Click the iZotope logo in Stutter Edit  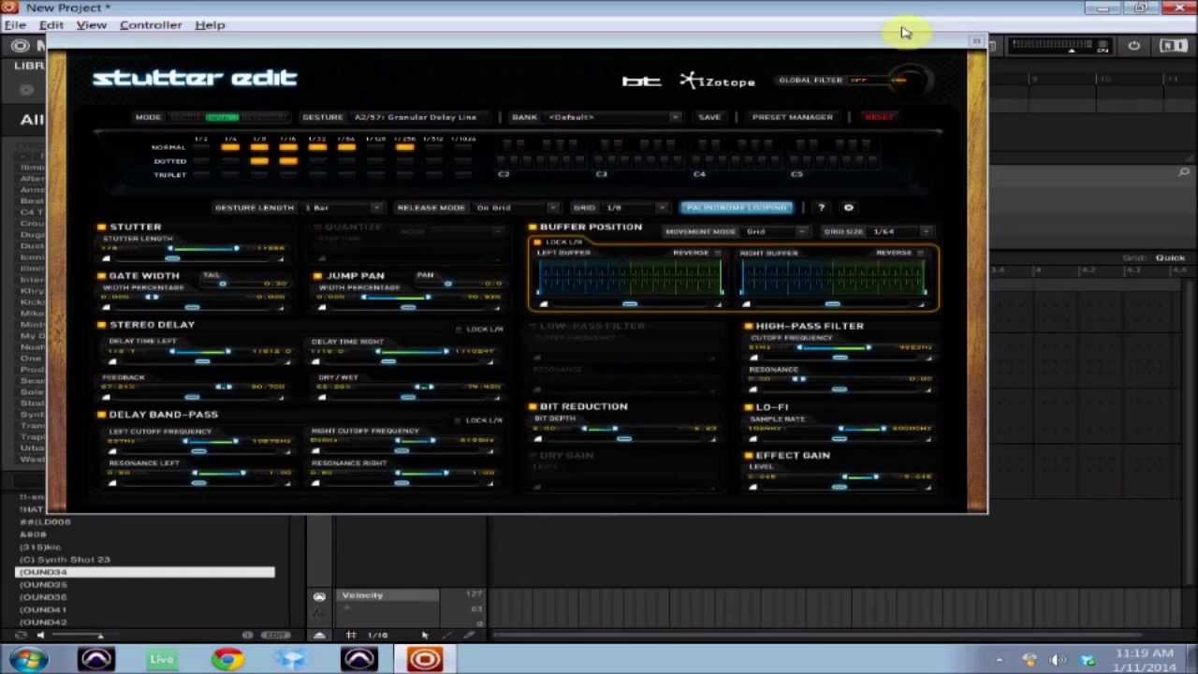pyautogui.click(x=718, y=81)
